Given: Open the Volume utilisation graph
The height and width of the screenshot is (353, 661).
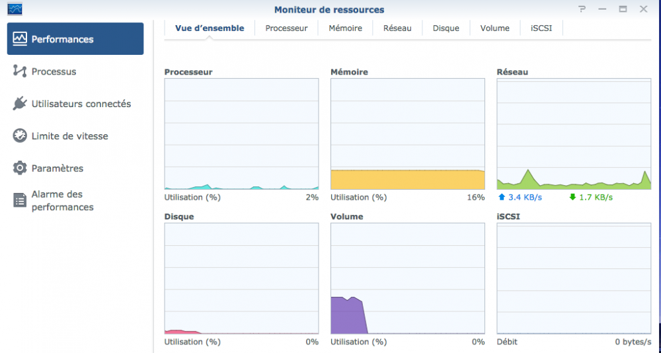Looking at the screenshot, I should pos(408,278).
